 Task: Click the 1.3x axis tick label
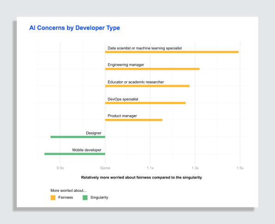click(x=195, y=168)
